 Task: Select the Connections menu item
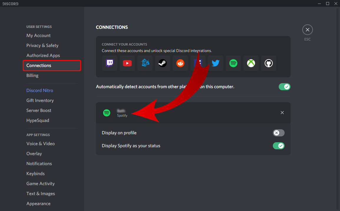[x=52, y=66]
